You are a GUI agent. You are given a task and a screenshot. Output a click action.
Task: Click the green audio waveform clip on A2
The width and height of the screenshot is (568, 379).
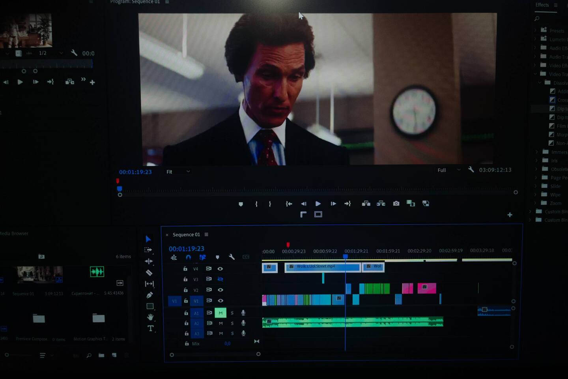pyautogui.click(x=353, y=322)
